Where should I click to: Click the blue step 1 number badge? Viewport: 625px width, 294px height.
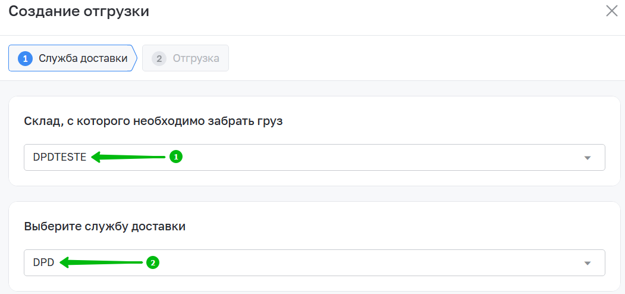click(25, 58)
